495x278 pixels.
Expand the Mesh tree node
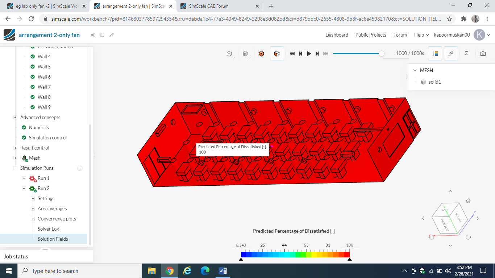[x=15, y=158]
